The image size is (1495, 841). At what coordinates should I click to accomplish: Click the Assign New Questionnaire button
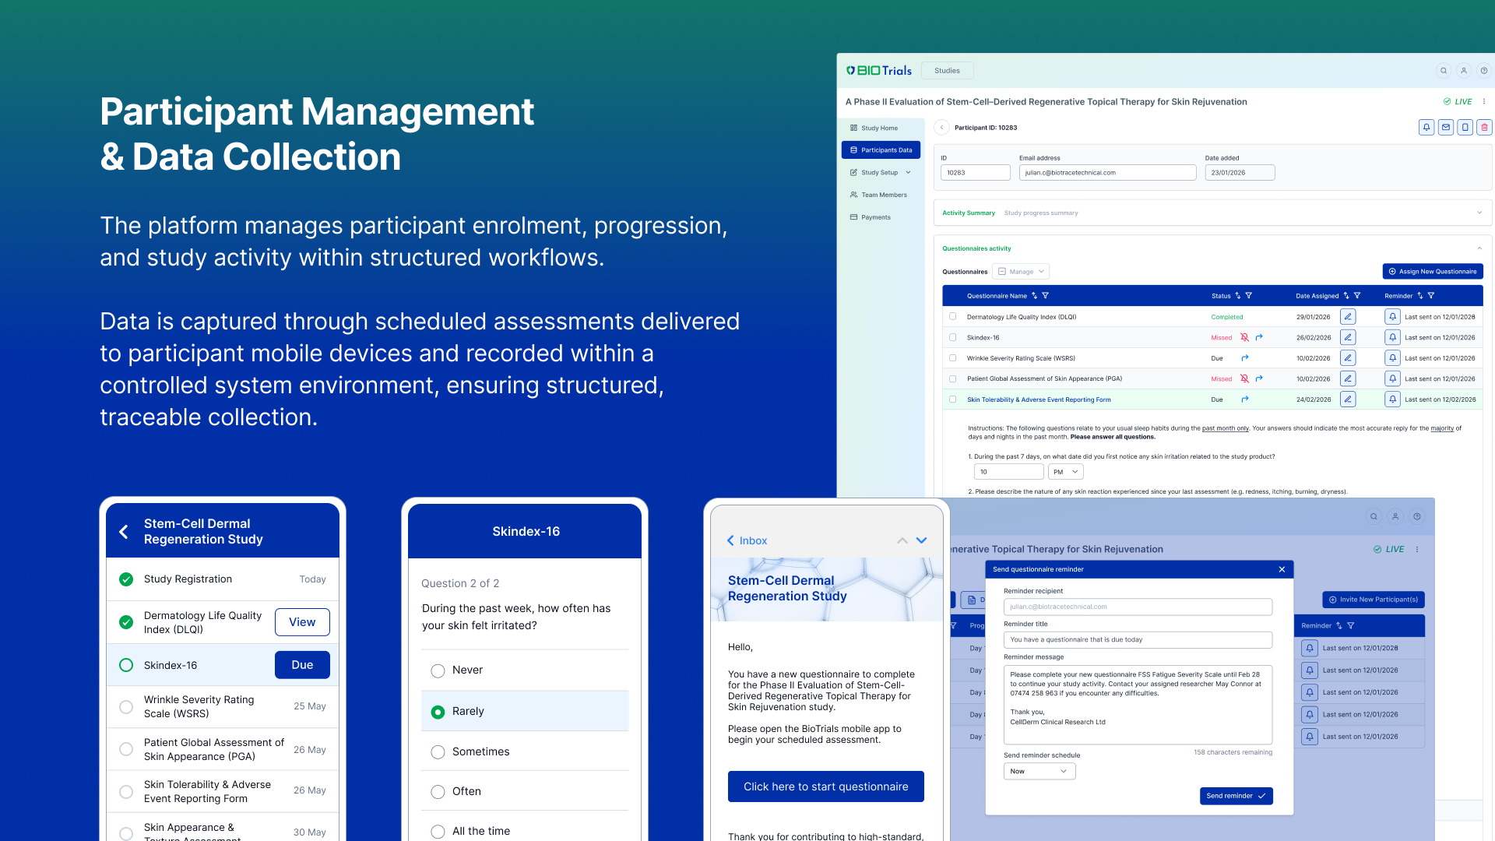(1432, 272)
